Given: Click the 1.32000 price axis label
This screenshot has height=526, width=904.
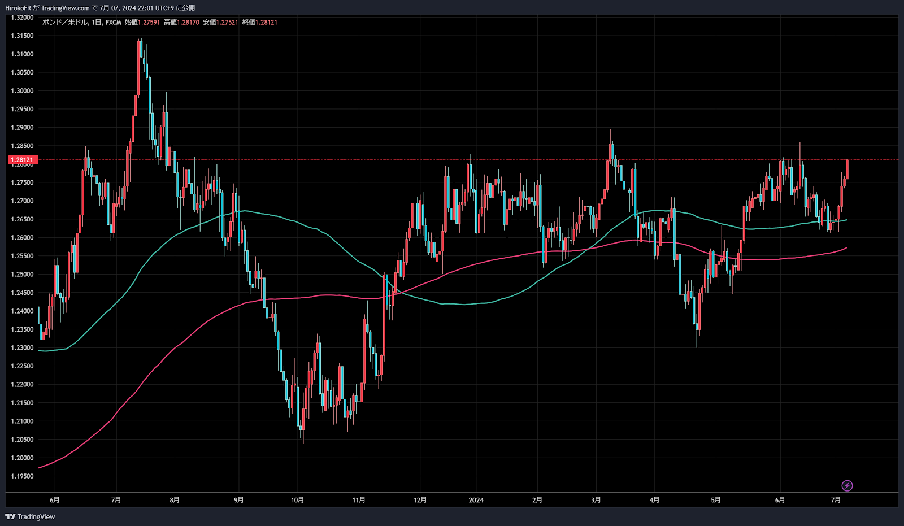Looking at the screenshot, I should [22, 18].
